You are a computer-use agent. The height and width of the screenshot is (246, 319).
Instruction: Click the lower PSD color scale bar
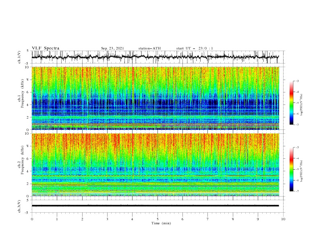pyautogui.click(x=291, y=169)
